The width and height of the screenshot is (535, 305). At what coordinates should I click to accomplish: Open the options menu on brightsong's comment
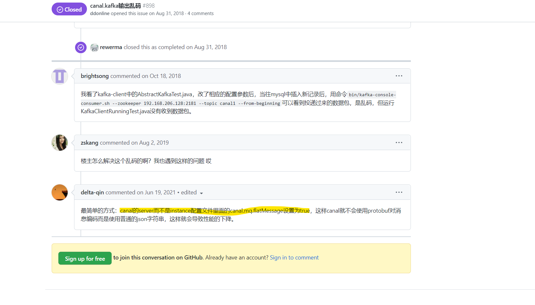pyautogui.click(x=399, y=76)
